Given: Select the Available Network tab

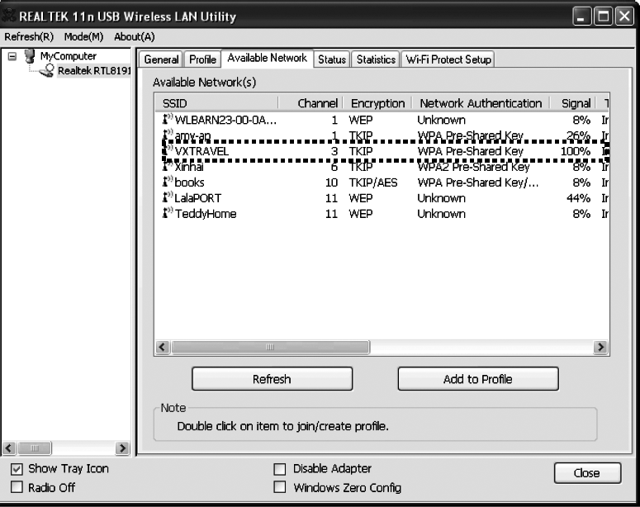Looking at the screenshot, I should click(x=267, y=58).
